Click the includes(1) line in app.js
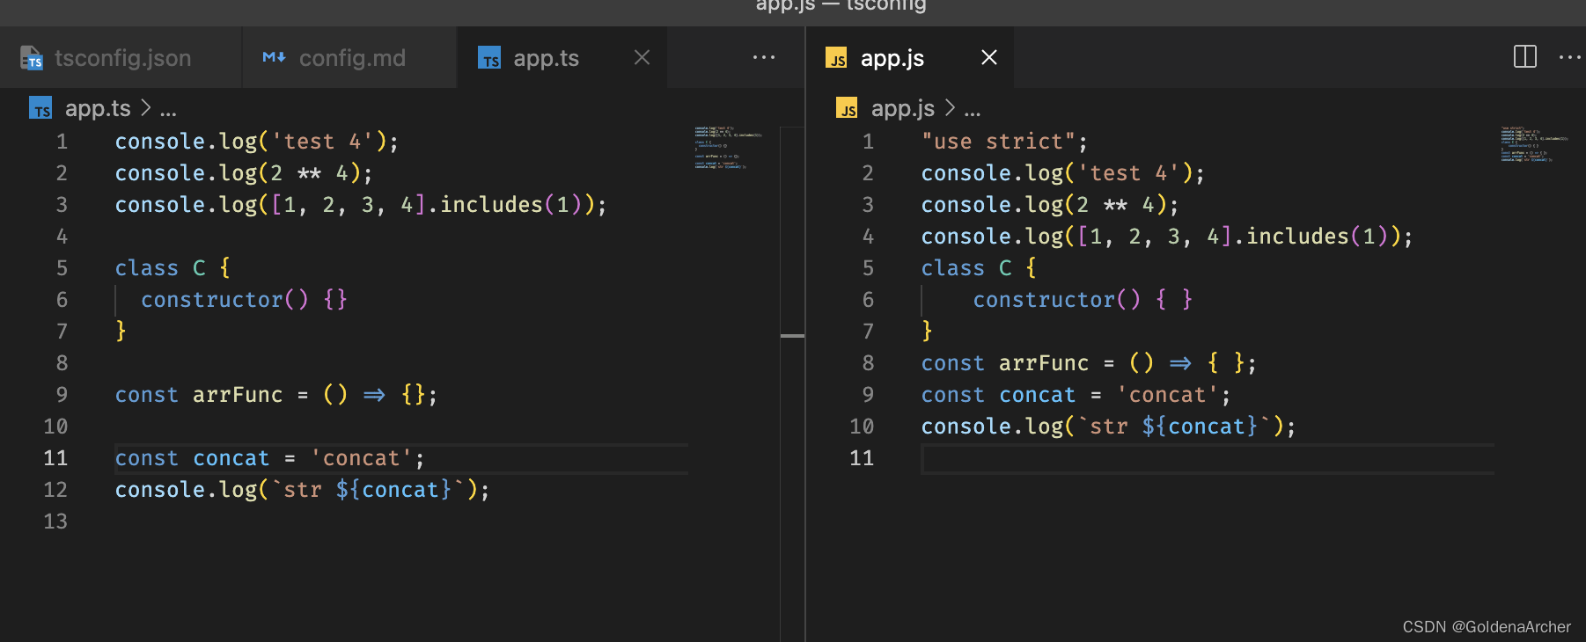The image size is (1586, 642). click(x=1167, y=237)
